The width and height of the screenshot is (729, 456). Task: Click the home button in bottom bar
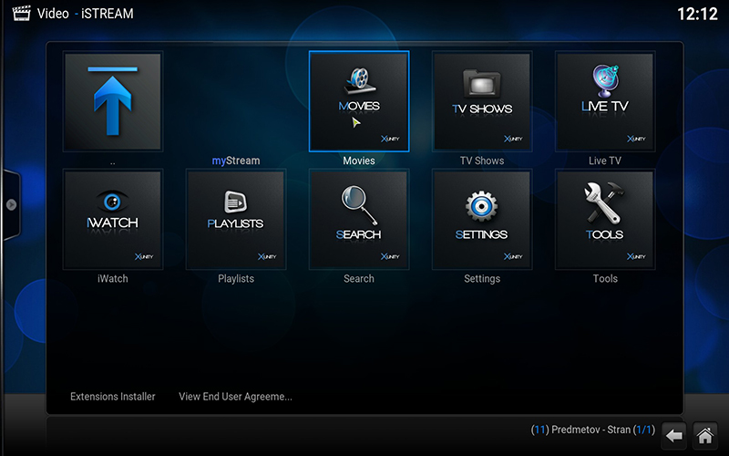click(x=704, y=435)
